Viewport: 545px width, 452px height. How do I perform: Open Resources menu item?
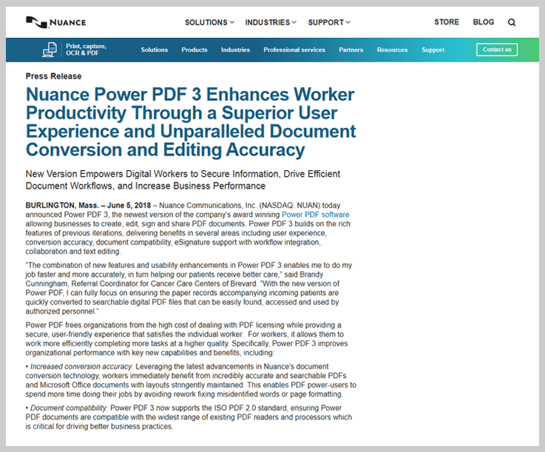click(392, 50)
